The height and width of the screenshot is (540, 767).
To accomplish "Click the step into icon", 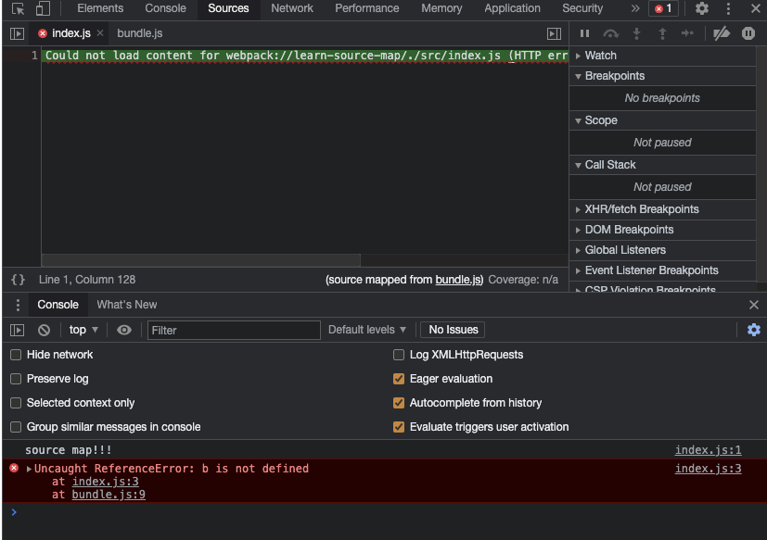I will click(x=636, y=33).
